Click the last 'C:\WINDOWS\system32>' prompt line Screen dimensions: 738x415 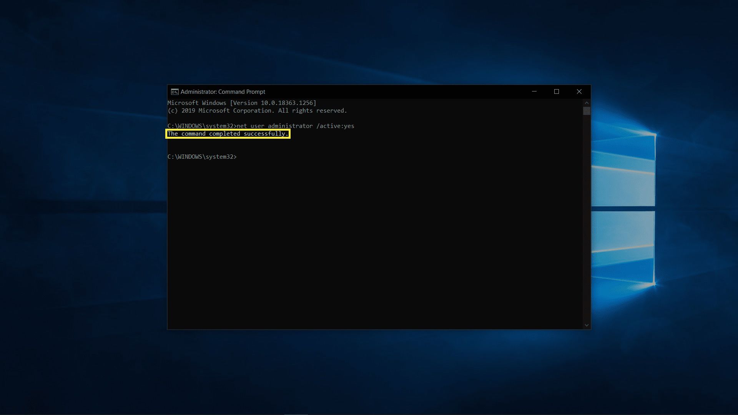click(x=202, y=157)
